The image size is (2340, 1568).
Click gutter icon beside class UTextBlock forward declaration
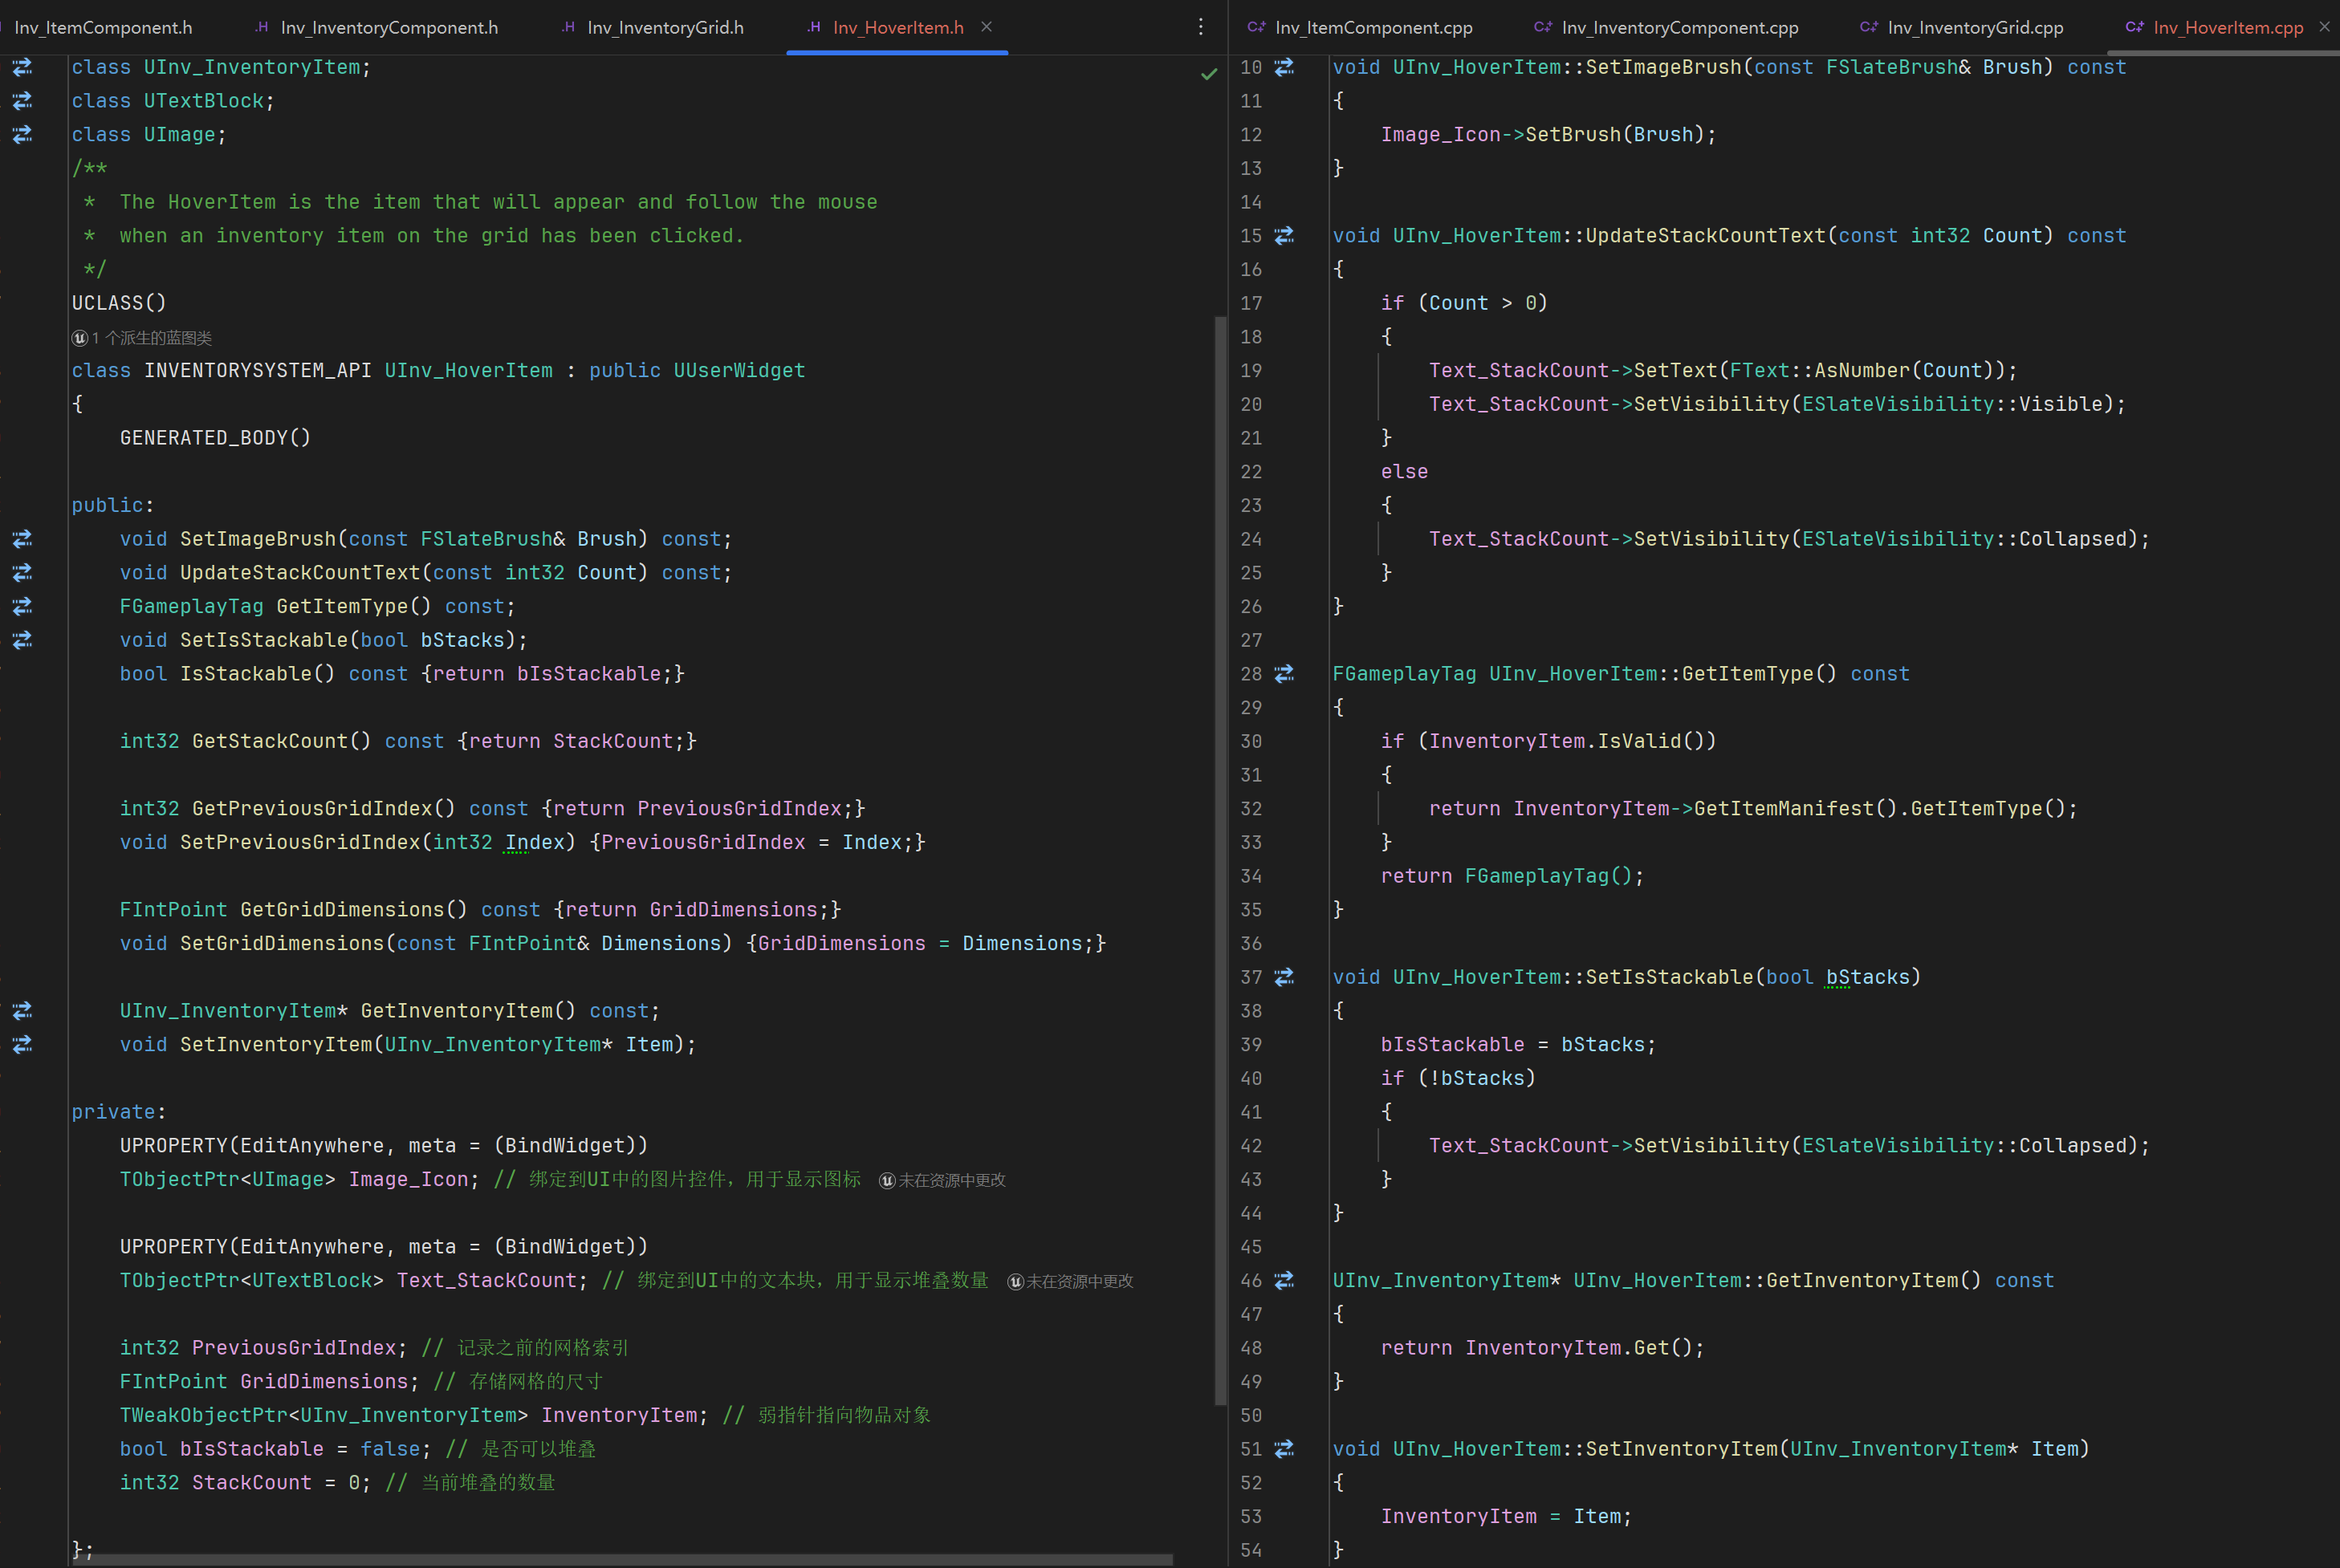click(22, 101)
